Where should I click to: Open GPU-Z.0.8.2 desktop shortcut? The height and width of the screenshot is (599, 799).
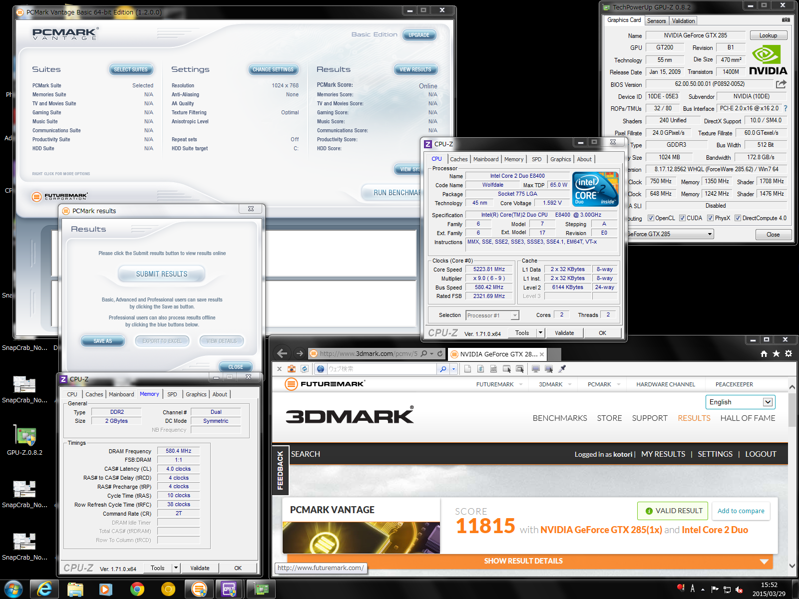point(24,439)
